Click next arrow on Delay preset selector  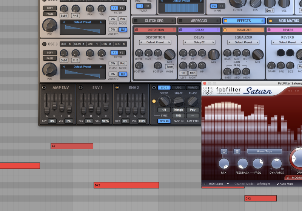[x=214, y=43]
